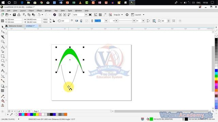218x122 pixels.
Task: Toggle show rulers button
Action: coord(96,15)
